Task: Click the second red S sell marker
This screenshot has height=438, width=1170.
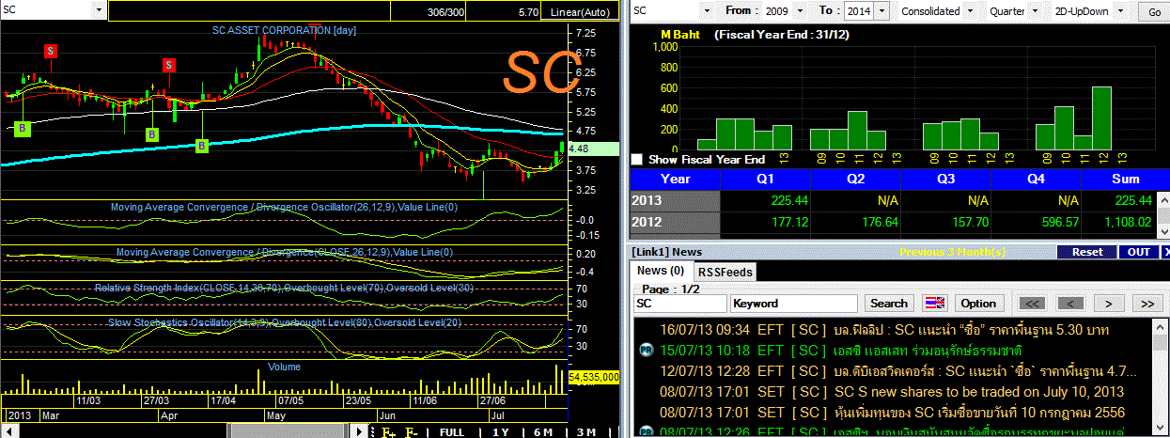Action: [168, 65]
